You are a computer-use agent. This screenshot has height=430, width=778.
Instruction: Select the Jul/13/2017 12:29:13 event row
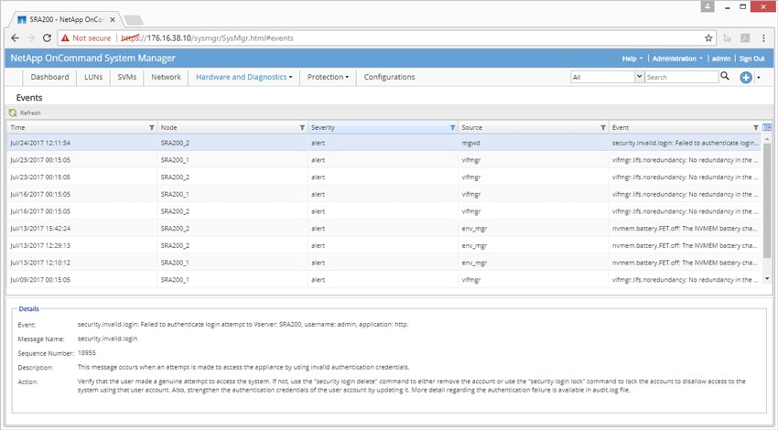384,245
